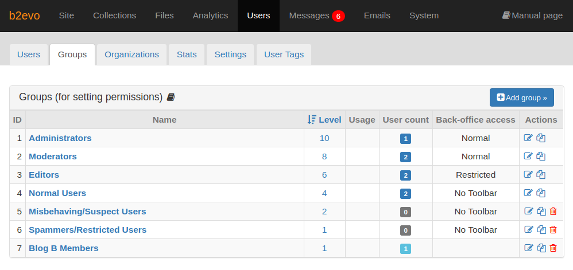Viewport: 573px width, 270px height.
Task: Delete the Misbehaving/Suspect Users group
Action: coord(553,212)
